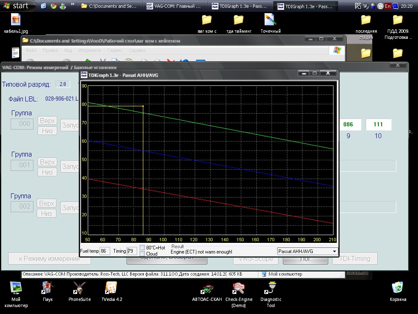Minimize the TDIGraph window
Viewport: 418px width, 314px height.
(304, 73)
